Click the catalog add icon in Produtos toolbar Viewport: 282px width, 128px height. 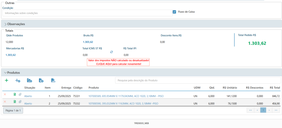29,80
